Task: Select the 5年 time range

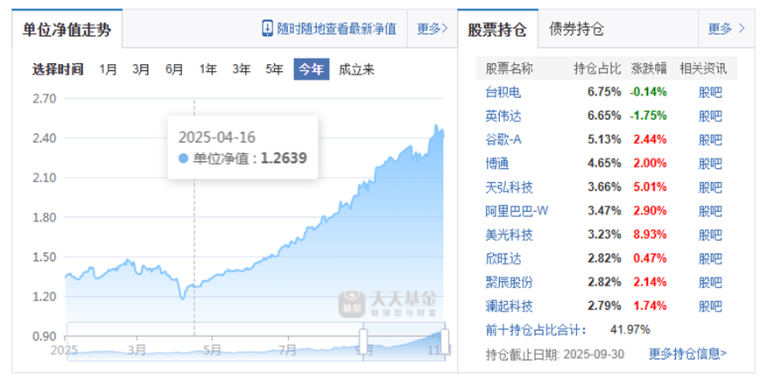Action: 274,69
